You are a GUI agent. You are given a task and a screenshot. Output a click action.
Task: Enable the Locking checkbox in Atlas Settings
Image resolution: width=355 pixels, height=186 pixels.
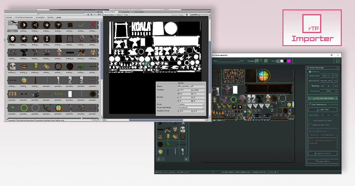[310, 72]
